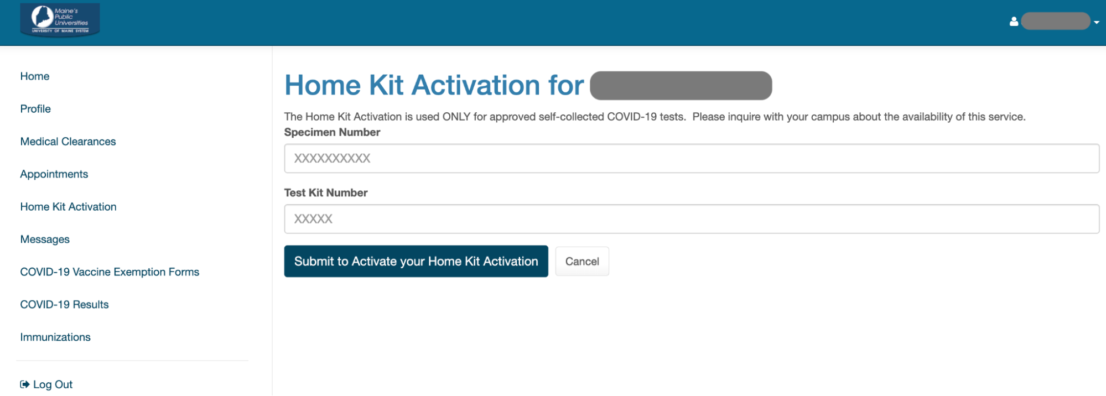Click the user profile icon in header
1106x396 pixels.
(x=1014, y=22)
